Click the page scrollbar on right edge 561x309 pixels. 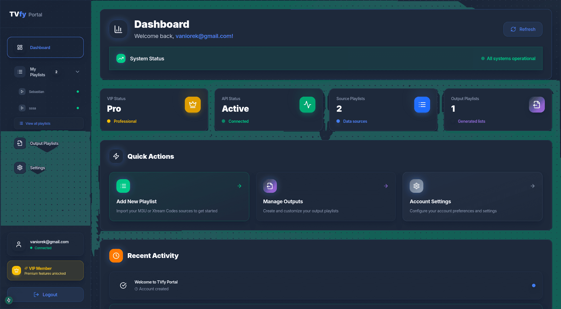(x=560, y=79)
